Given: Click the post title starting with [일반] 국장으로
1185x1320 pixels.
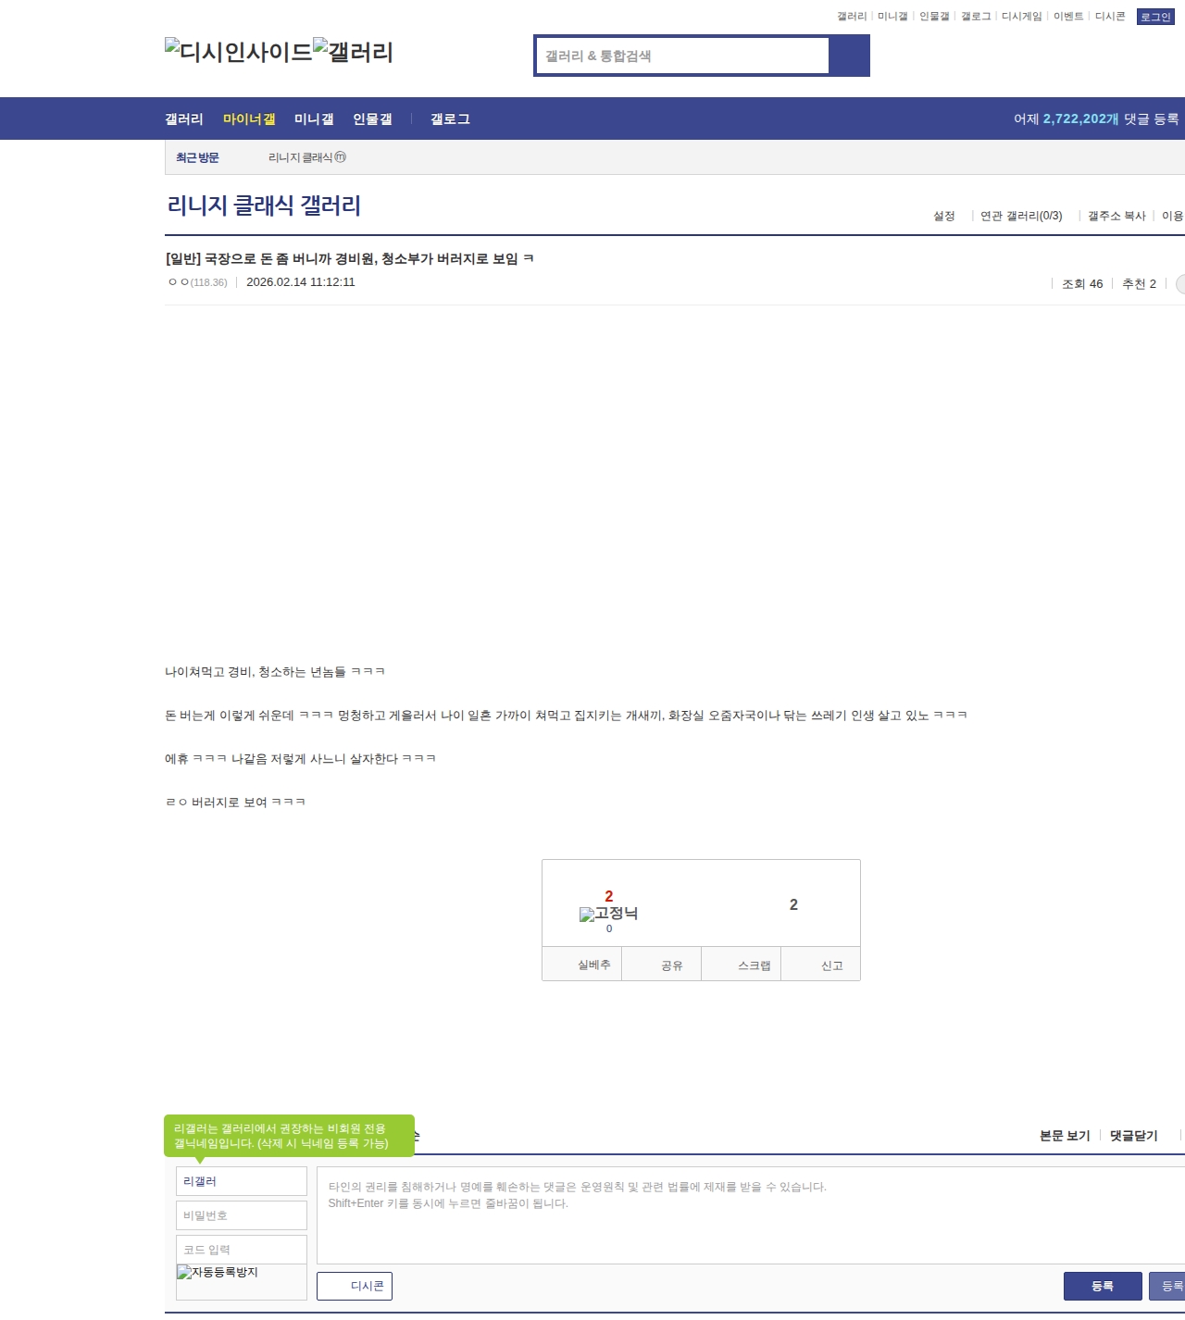Looking at the screenshot, I should [x=349, y=258].
